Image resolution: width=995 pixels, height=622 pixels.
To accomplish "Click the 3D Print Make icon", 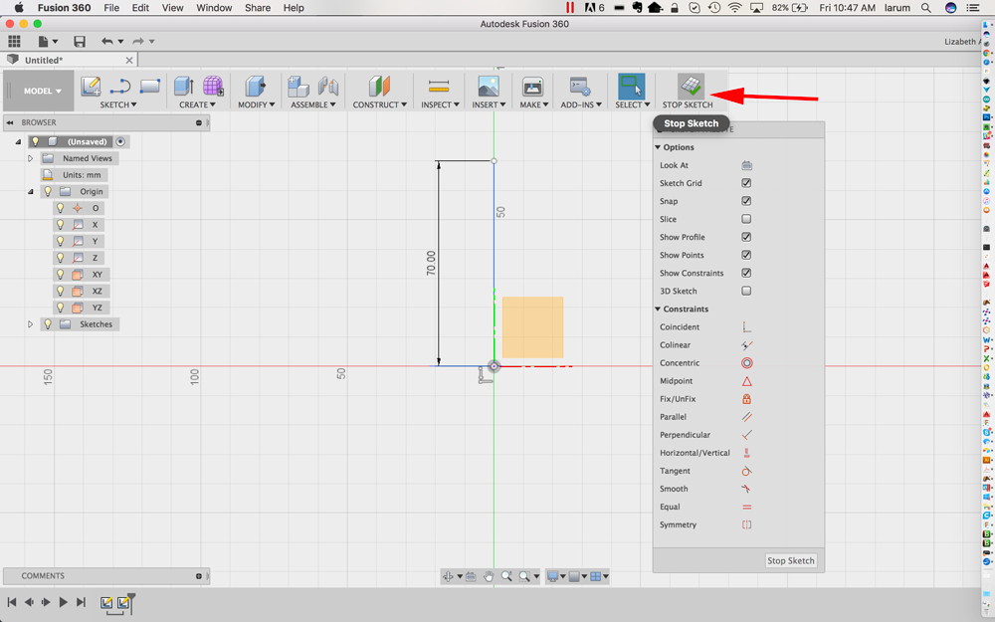I will [532, 86].
